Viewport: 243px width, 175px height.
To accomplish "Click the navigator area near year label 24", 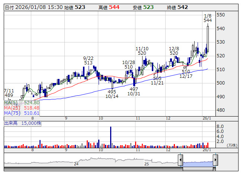I will (x=76, y=163).
